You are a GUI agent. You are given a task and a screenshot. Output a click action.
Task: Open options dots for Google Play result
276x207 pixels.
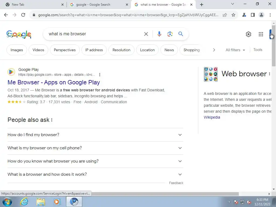(x=100, y=75)
